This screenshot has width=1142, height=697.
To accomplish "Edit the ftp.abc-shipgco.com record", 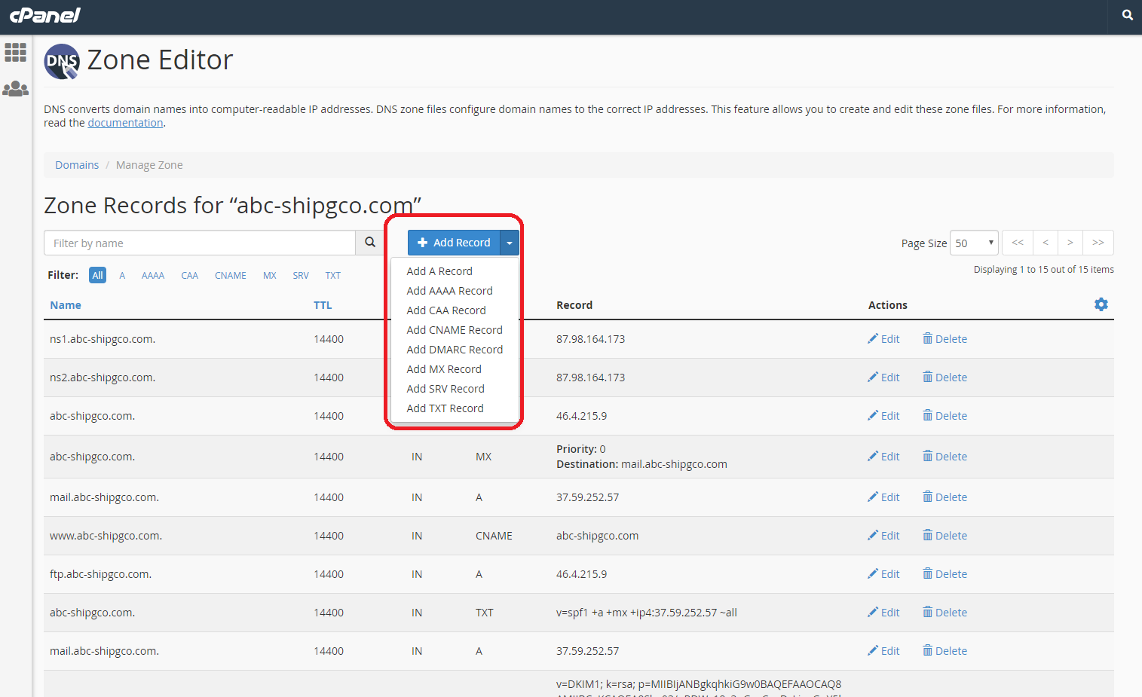I will (883, 574).
